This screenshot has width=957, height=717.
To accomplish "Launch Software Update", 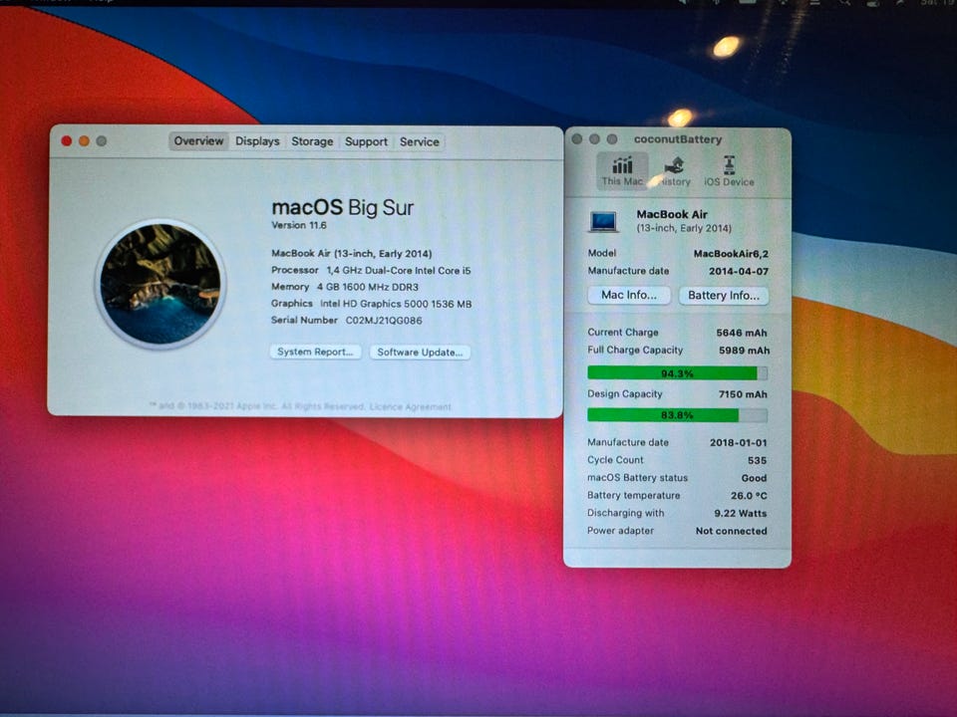I will (420, 353).
